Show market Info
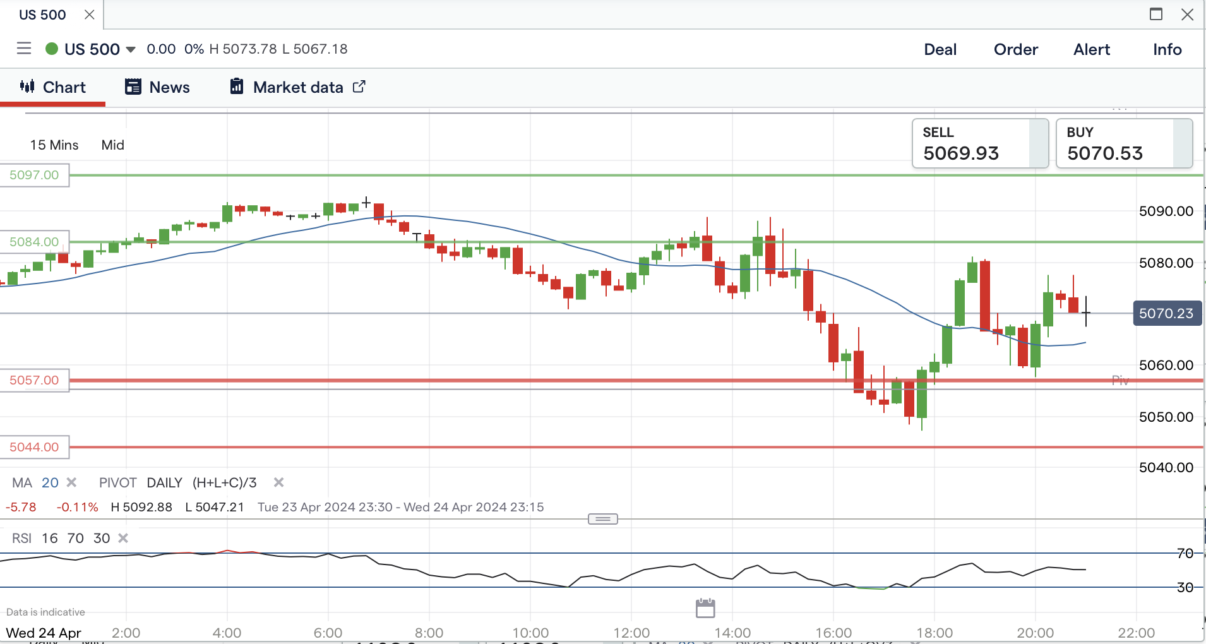The width and height of the screenshot is (1206, 644). pyautogui.click(x=1167, y=49)
